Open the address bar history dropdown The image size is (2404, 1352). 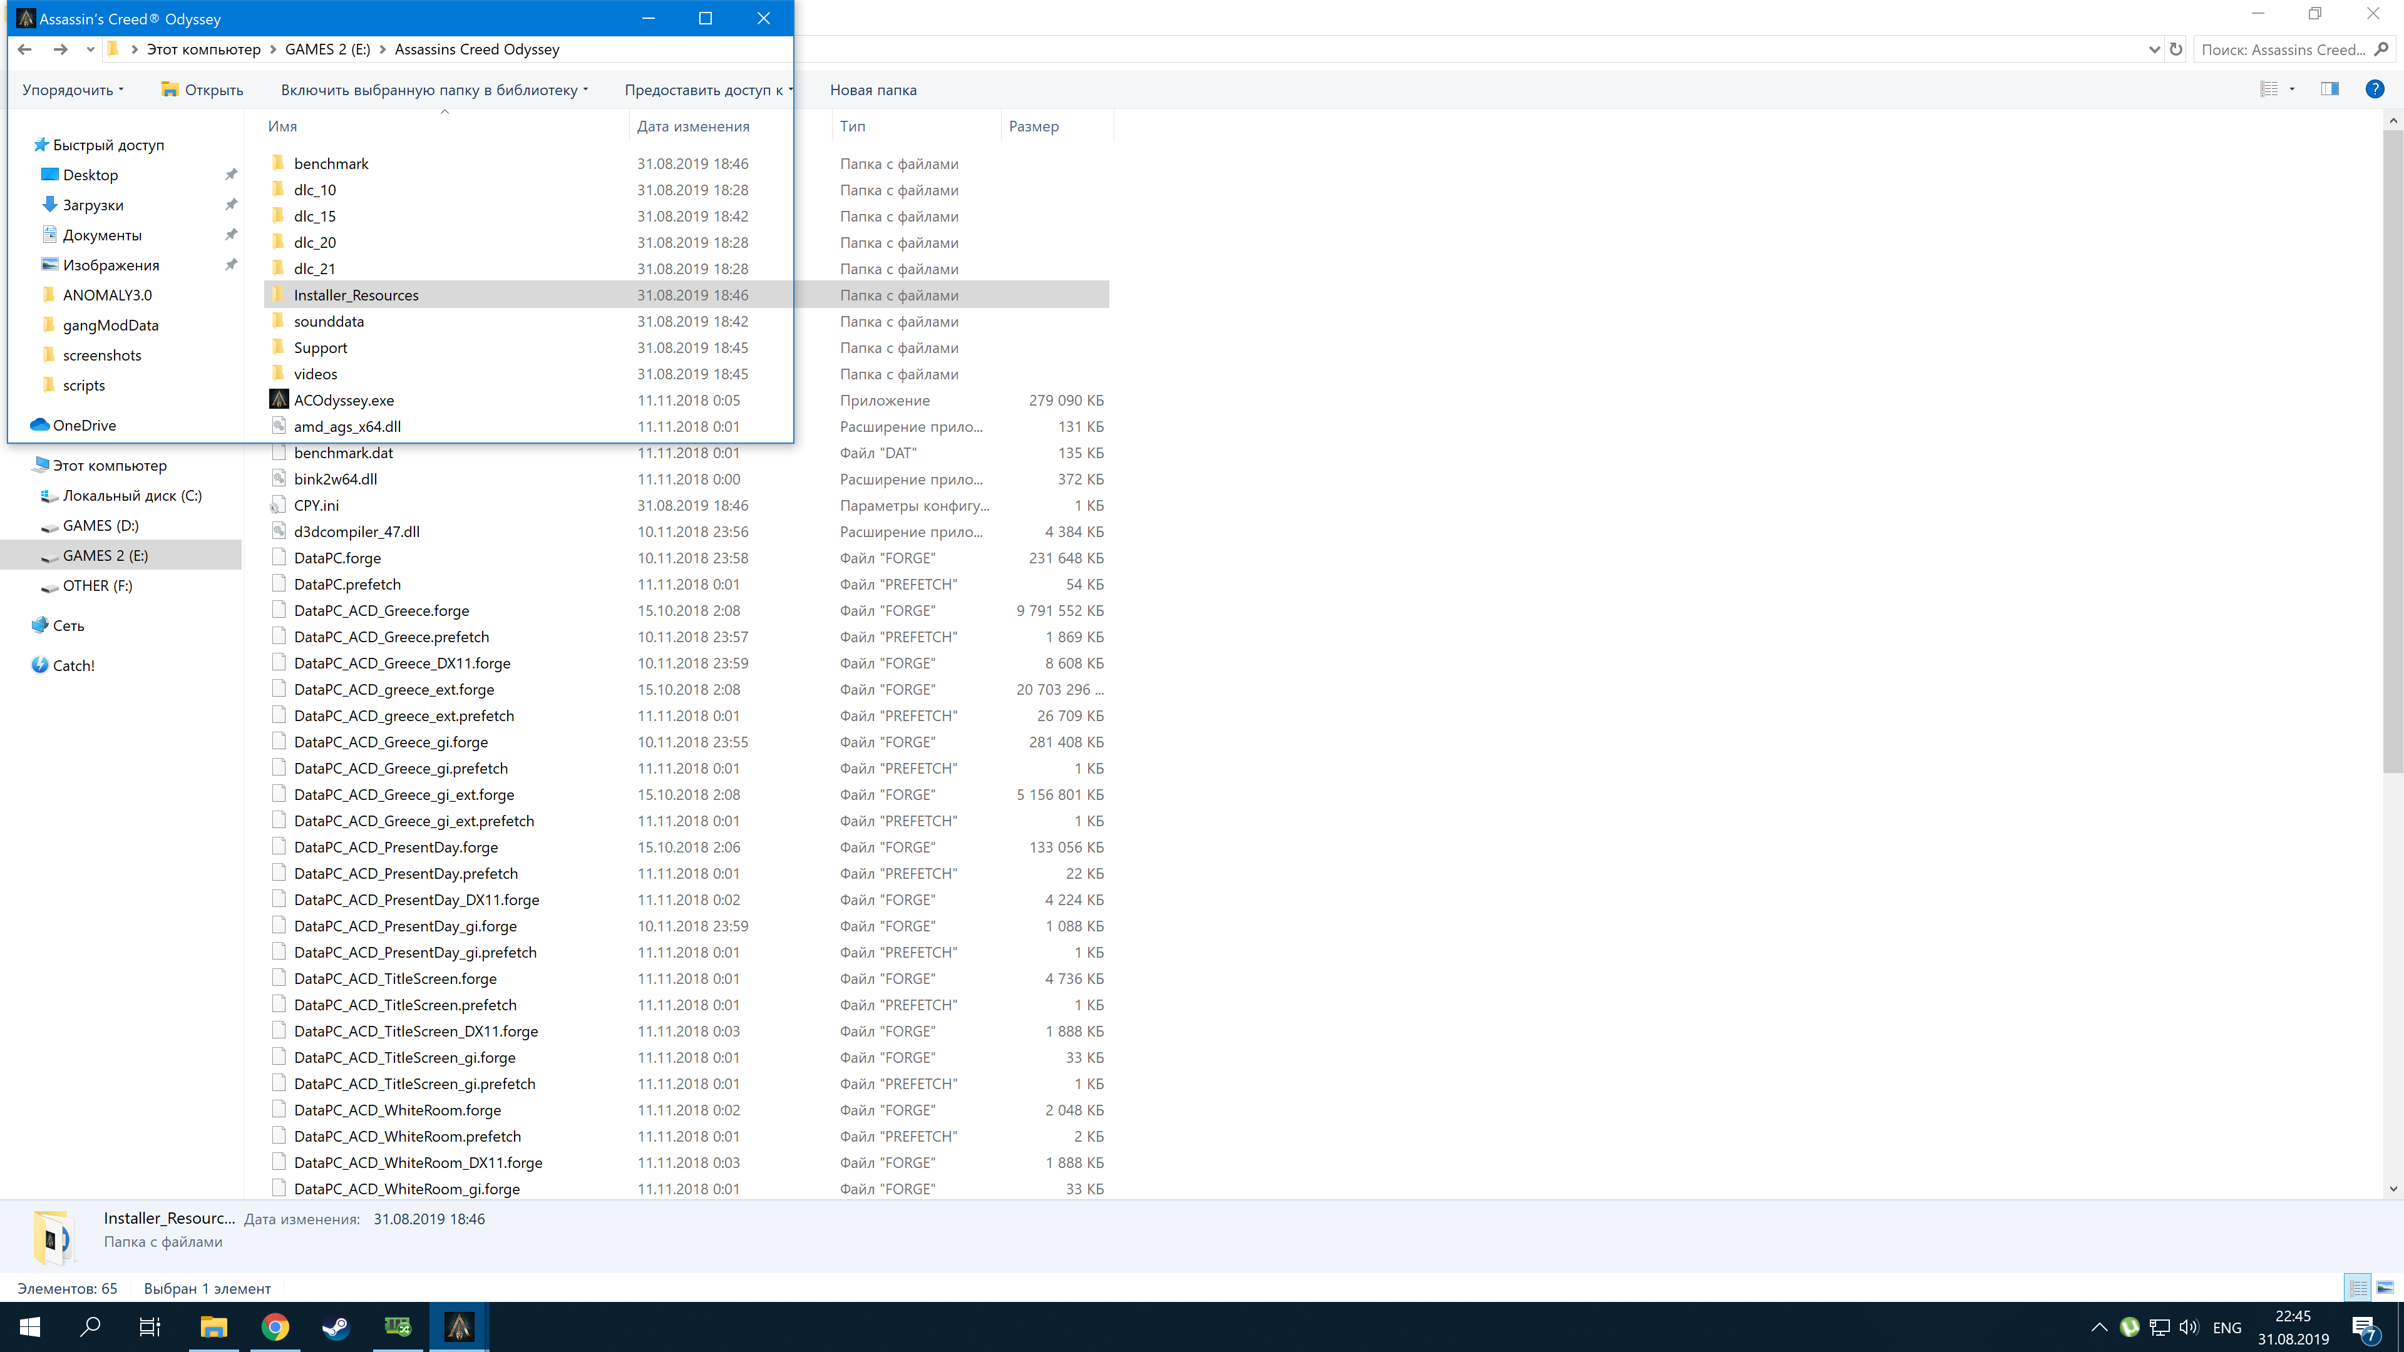tap(2154, 49)
